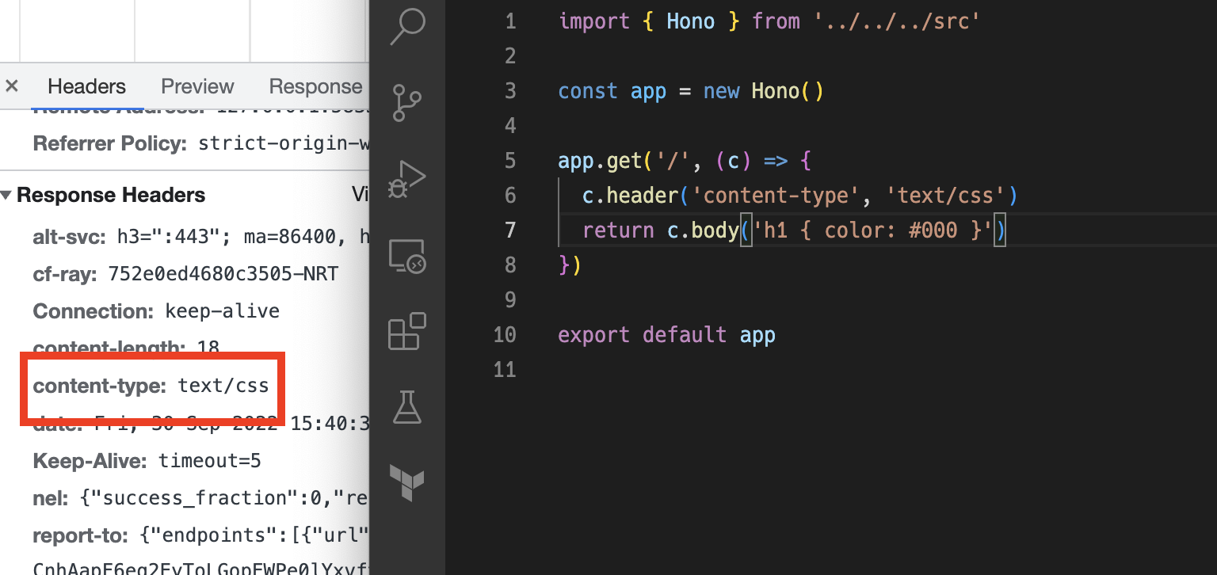Switch to the Preview tab
Image resolution: width=1217 pixels, height=575 pixels.
pyautogui.click(x=197, y=86)
